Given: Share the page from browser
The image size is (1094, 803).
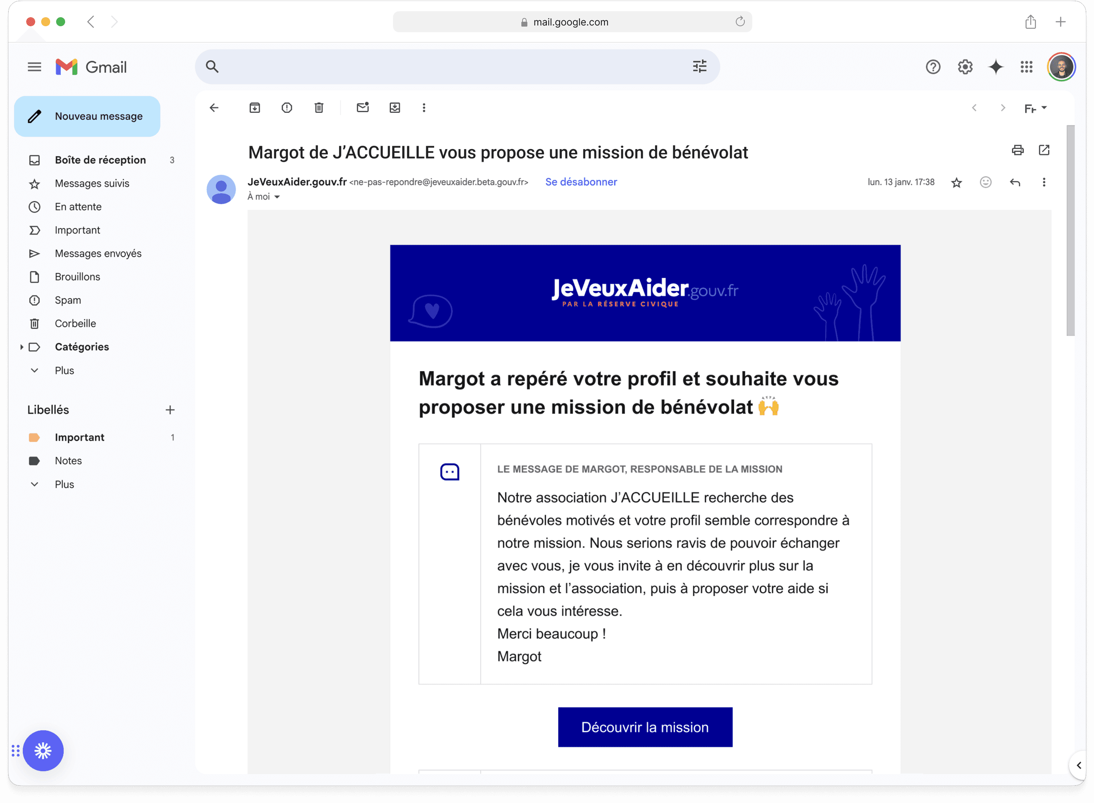Looking at the screenshot, I should [x=1030, y=22].
